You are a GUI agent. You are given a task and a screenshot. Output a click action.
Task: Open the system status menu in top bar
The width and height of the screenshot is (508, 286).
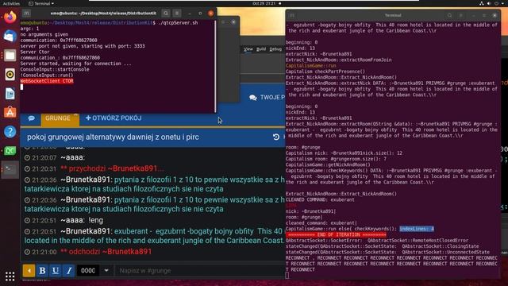tap(491, 3)
